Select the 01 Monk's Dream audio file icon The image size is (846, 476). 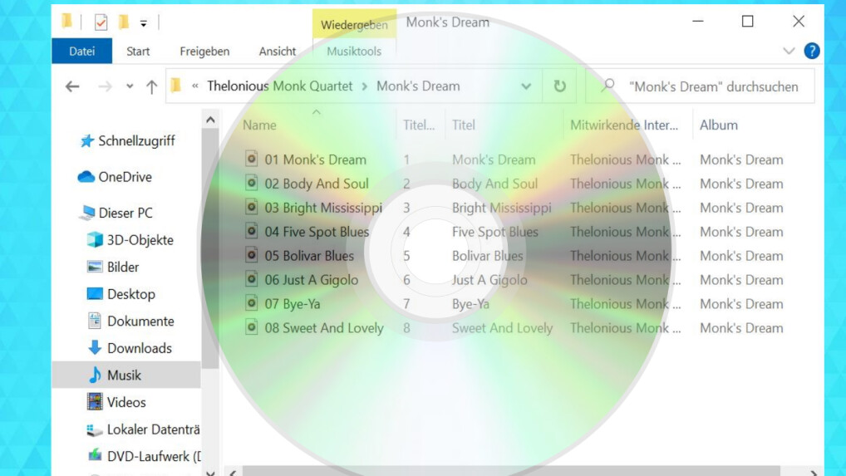pos(251,159)
